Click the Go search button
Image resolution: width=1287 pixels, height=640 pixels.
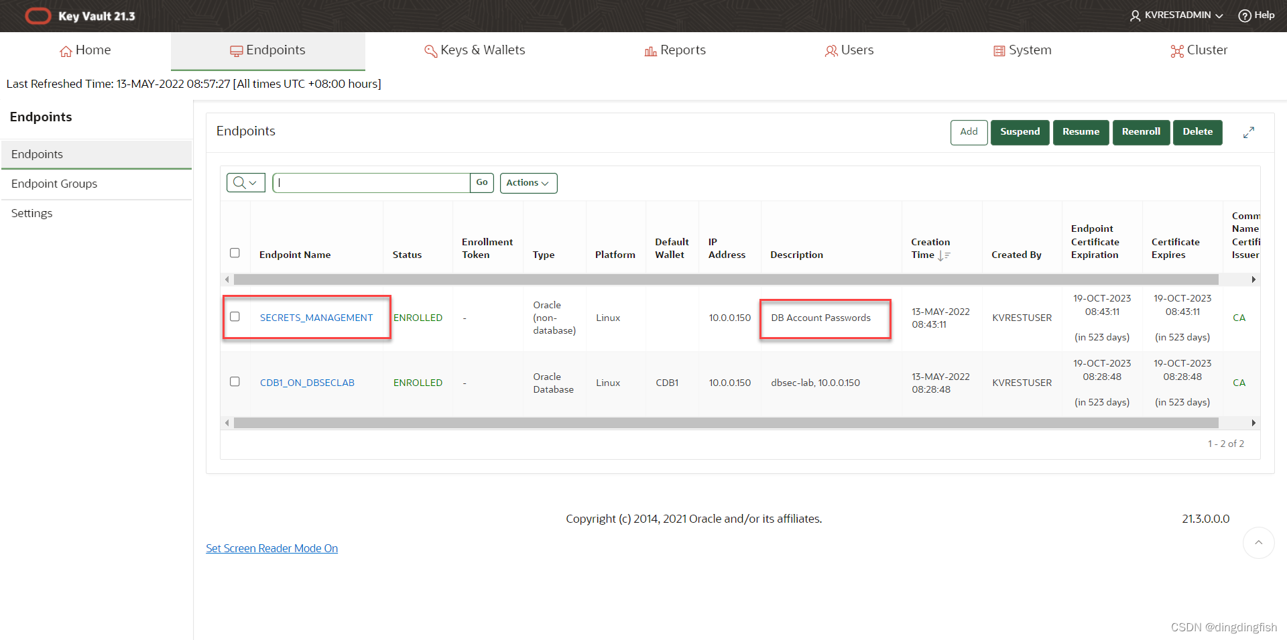pyautogui.click(x=481, y=182)
